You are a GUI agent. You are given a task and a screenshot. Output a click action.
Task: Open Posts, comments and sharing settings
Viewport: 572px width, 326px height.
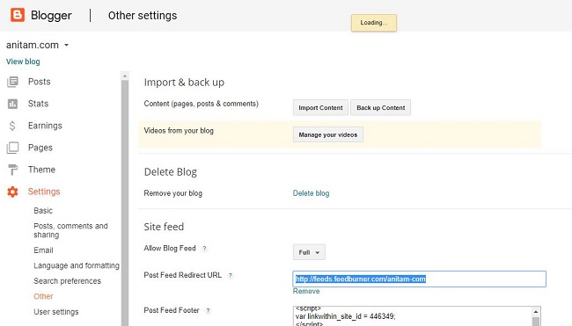point(70,230)
